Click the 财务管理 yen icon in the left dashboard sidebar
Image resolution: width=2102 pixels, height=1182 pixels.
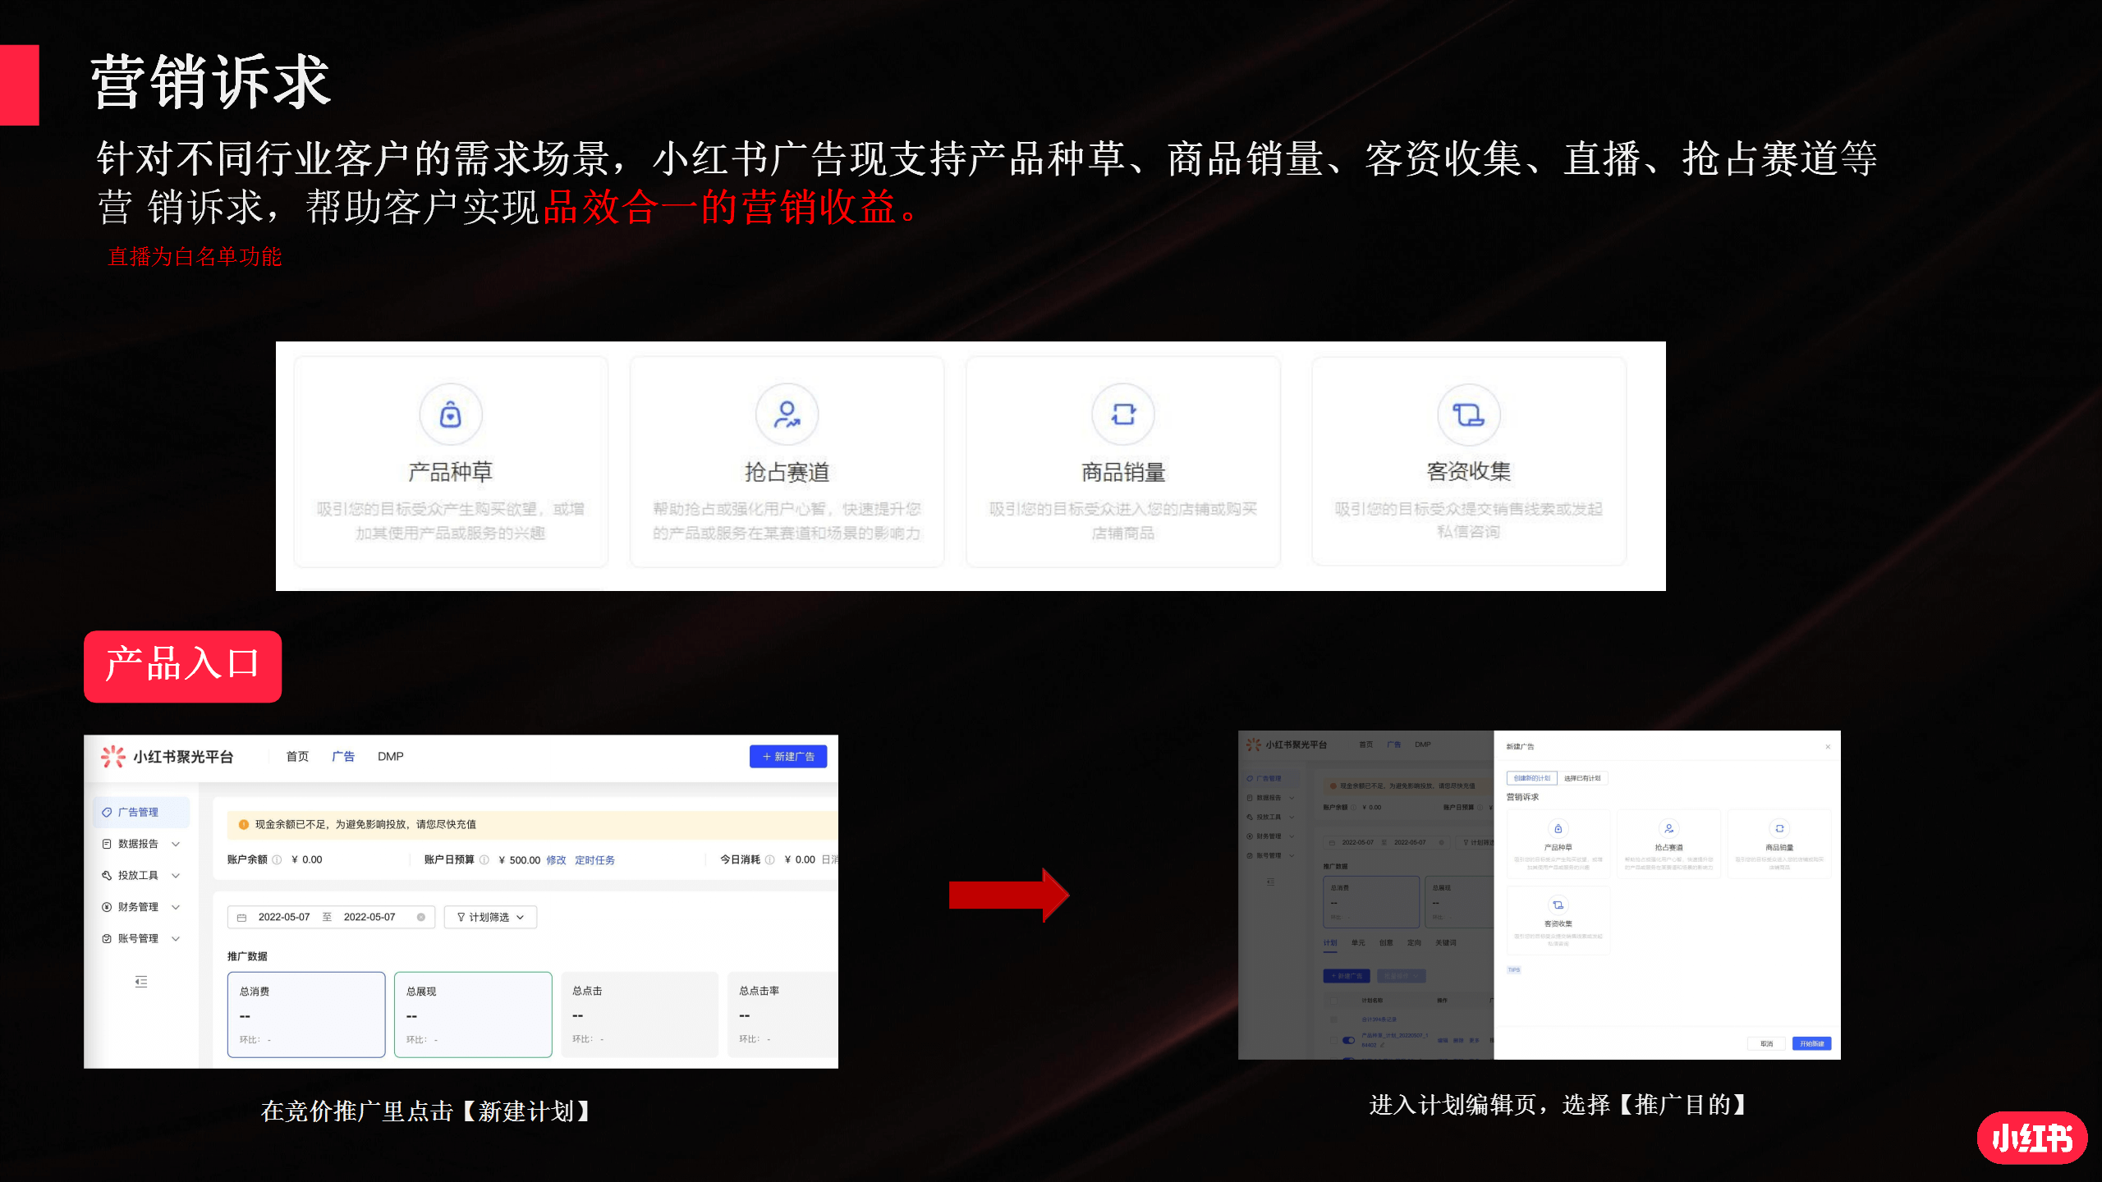click(107, 907)
